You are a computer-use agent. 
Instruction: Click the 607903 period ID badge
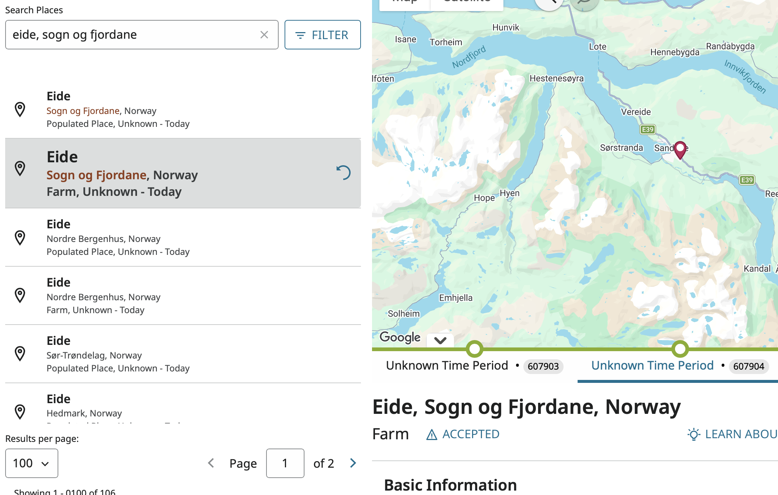(x=543, y=366)
